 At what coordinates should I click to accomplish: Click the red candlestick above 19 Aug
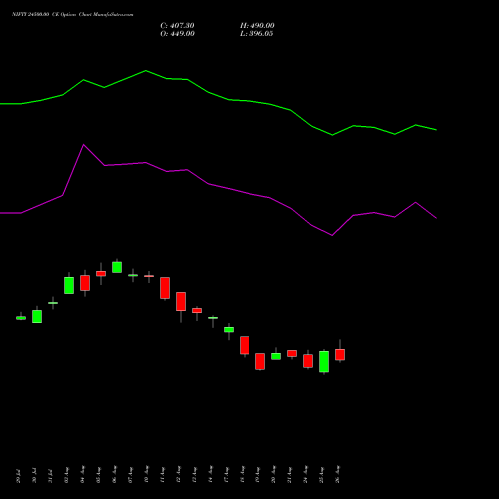click(260, 361)
